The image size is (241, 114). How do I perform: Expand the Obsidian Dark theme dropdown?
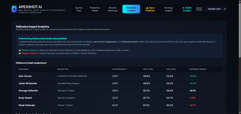coord(216,9)
